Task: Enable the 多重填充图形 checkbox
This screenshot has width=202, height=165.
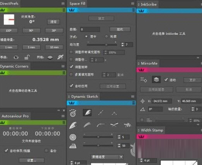Action: [71, 75]
